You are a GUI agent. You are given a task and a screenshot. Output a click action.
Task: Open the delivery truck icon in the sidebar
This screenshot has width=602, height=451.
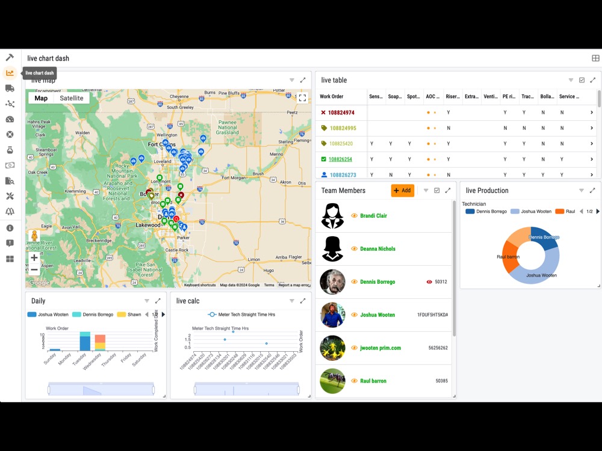[10, 88]
